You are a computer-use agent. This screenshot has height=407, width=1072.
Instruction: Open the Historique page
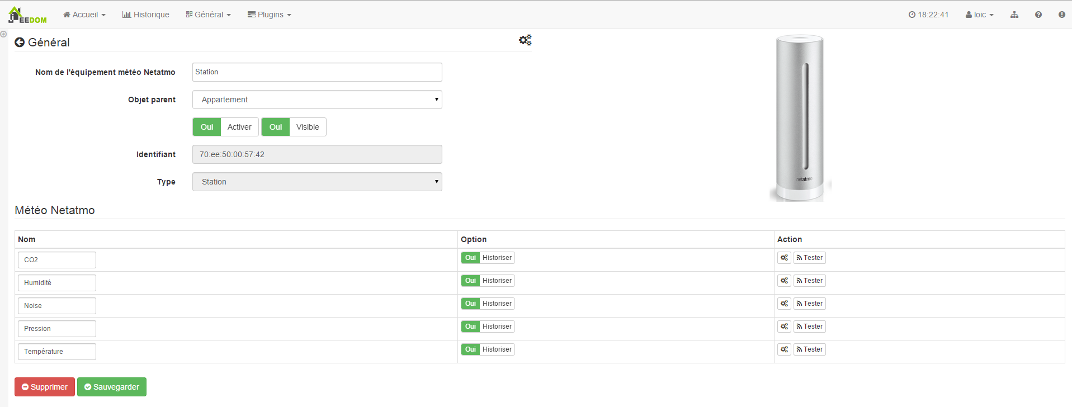click(x=146, y=15)
